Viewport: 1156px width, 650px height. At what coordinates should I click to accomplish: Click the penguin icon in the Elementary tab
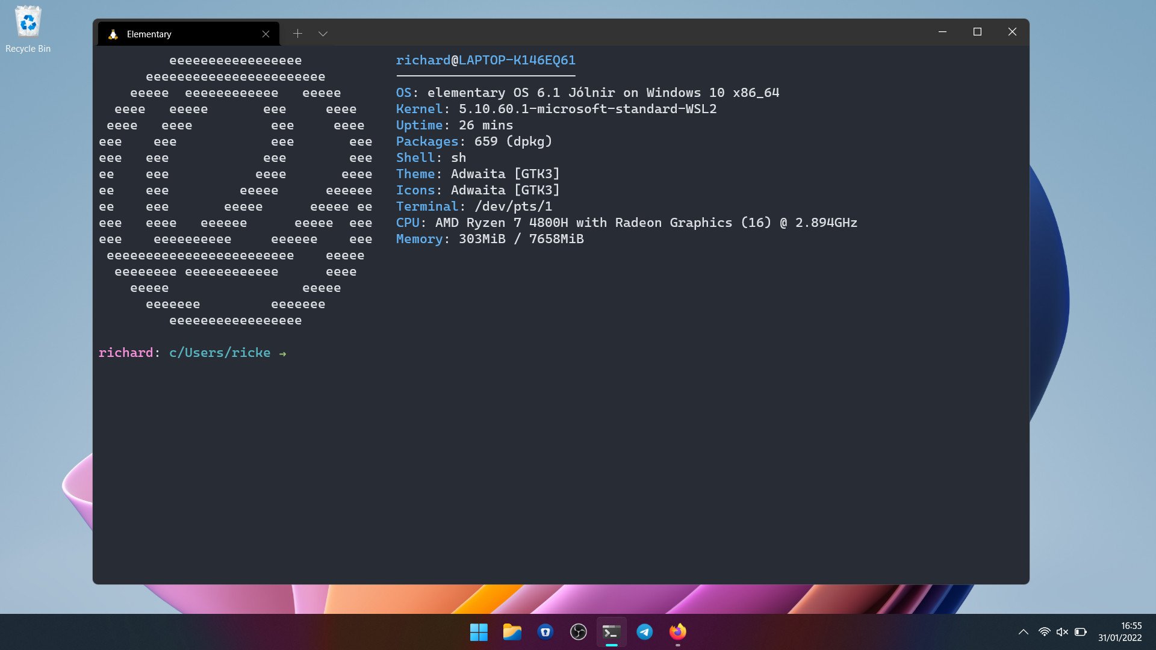[113, 34]
